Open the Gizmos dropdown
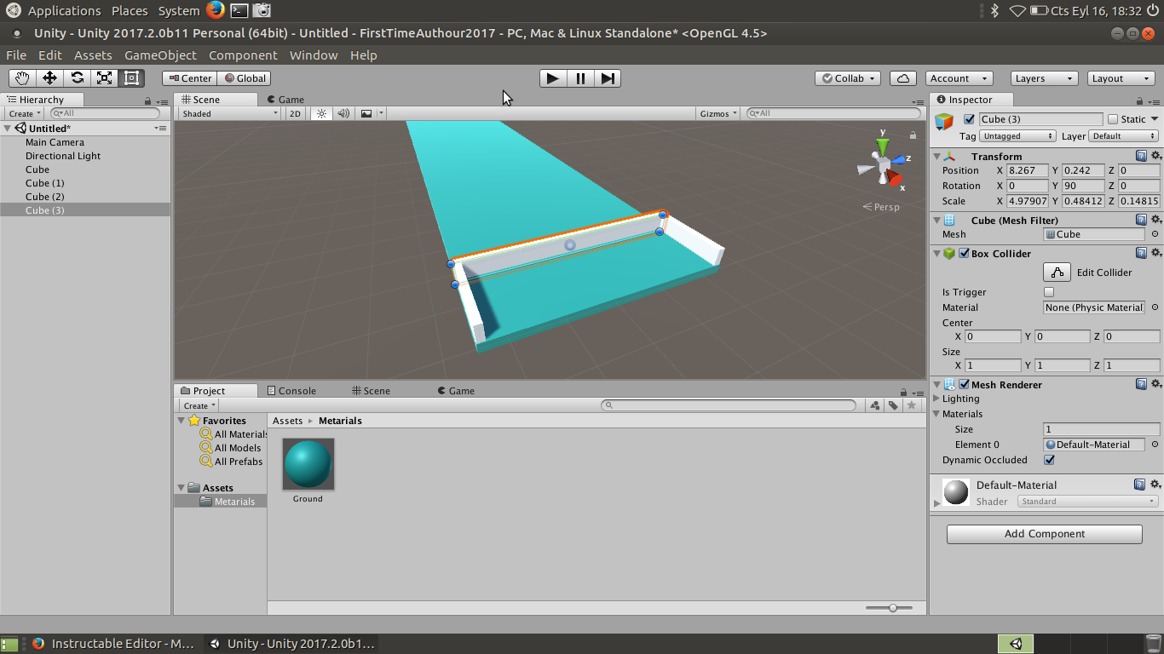Screen dimensions: 1164x654 (x=718, y=113)
